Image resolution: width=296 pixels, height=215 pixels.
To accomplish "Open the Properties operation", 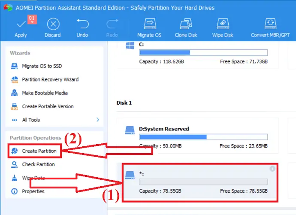I will pyautogui.click(x=33, y=191).
